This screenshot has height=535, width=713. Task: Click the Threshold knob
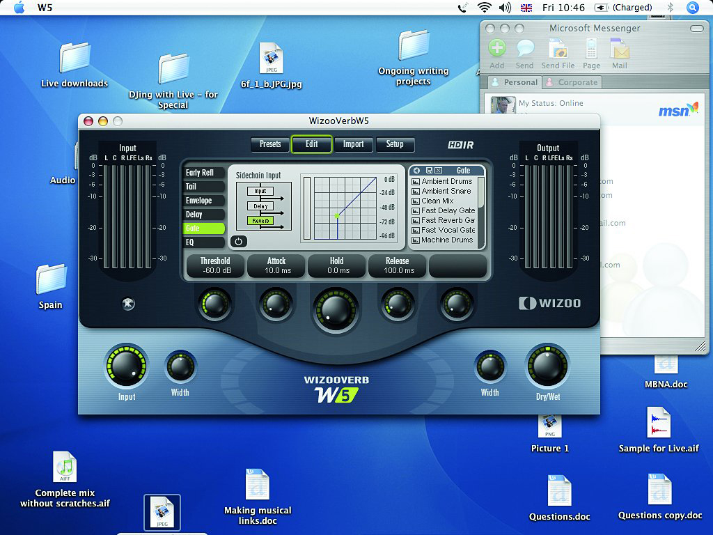(215, 304)
